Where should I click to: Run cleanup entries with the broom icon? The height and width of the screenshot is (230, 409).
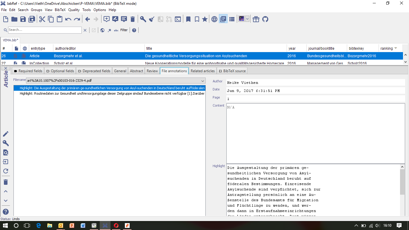coord(152,19)
